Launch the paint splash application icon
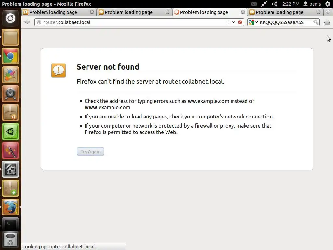The width and height of the screenshot is (333, 250). pos(10,75)
